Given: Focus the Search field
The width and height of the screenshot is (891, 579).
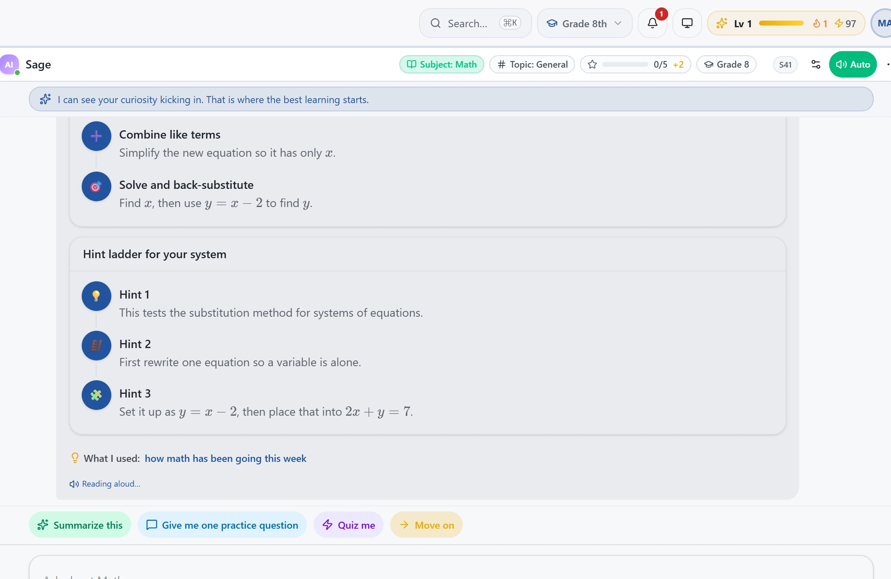Looking at the screenshot, I should [476, 24].
